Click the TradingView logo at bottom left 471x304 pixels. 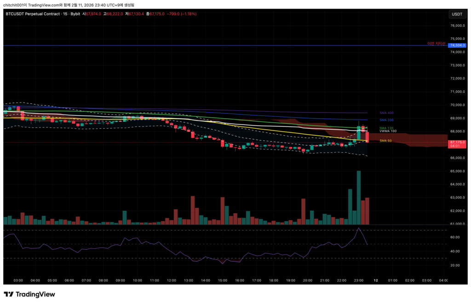point(29,294)
